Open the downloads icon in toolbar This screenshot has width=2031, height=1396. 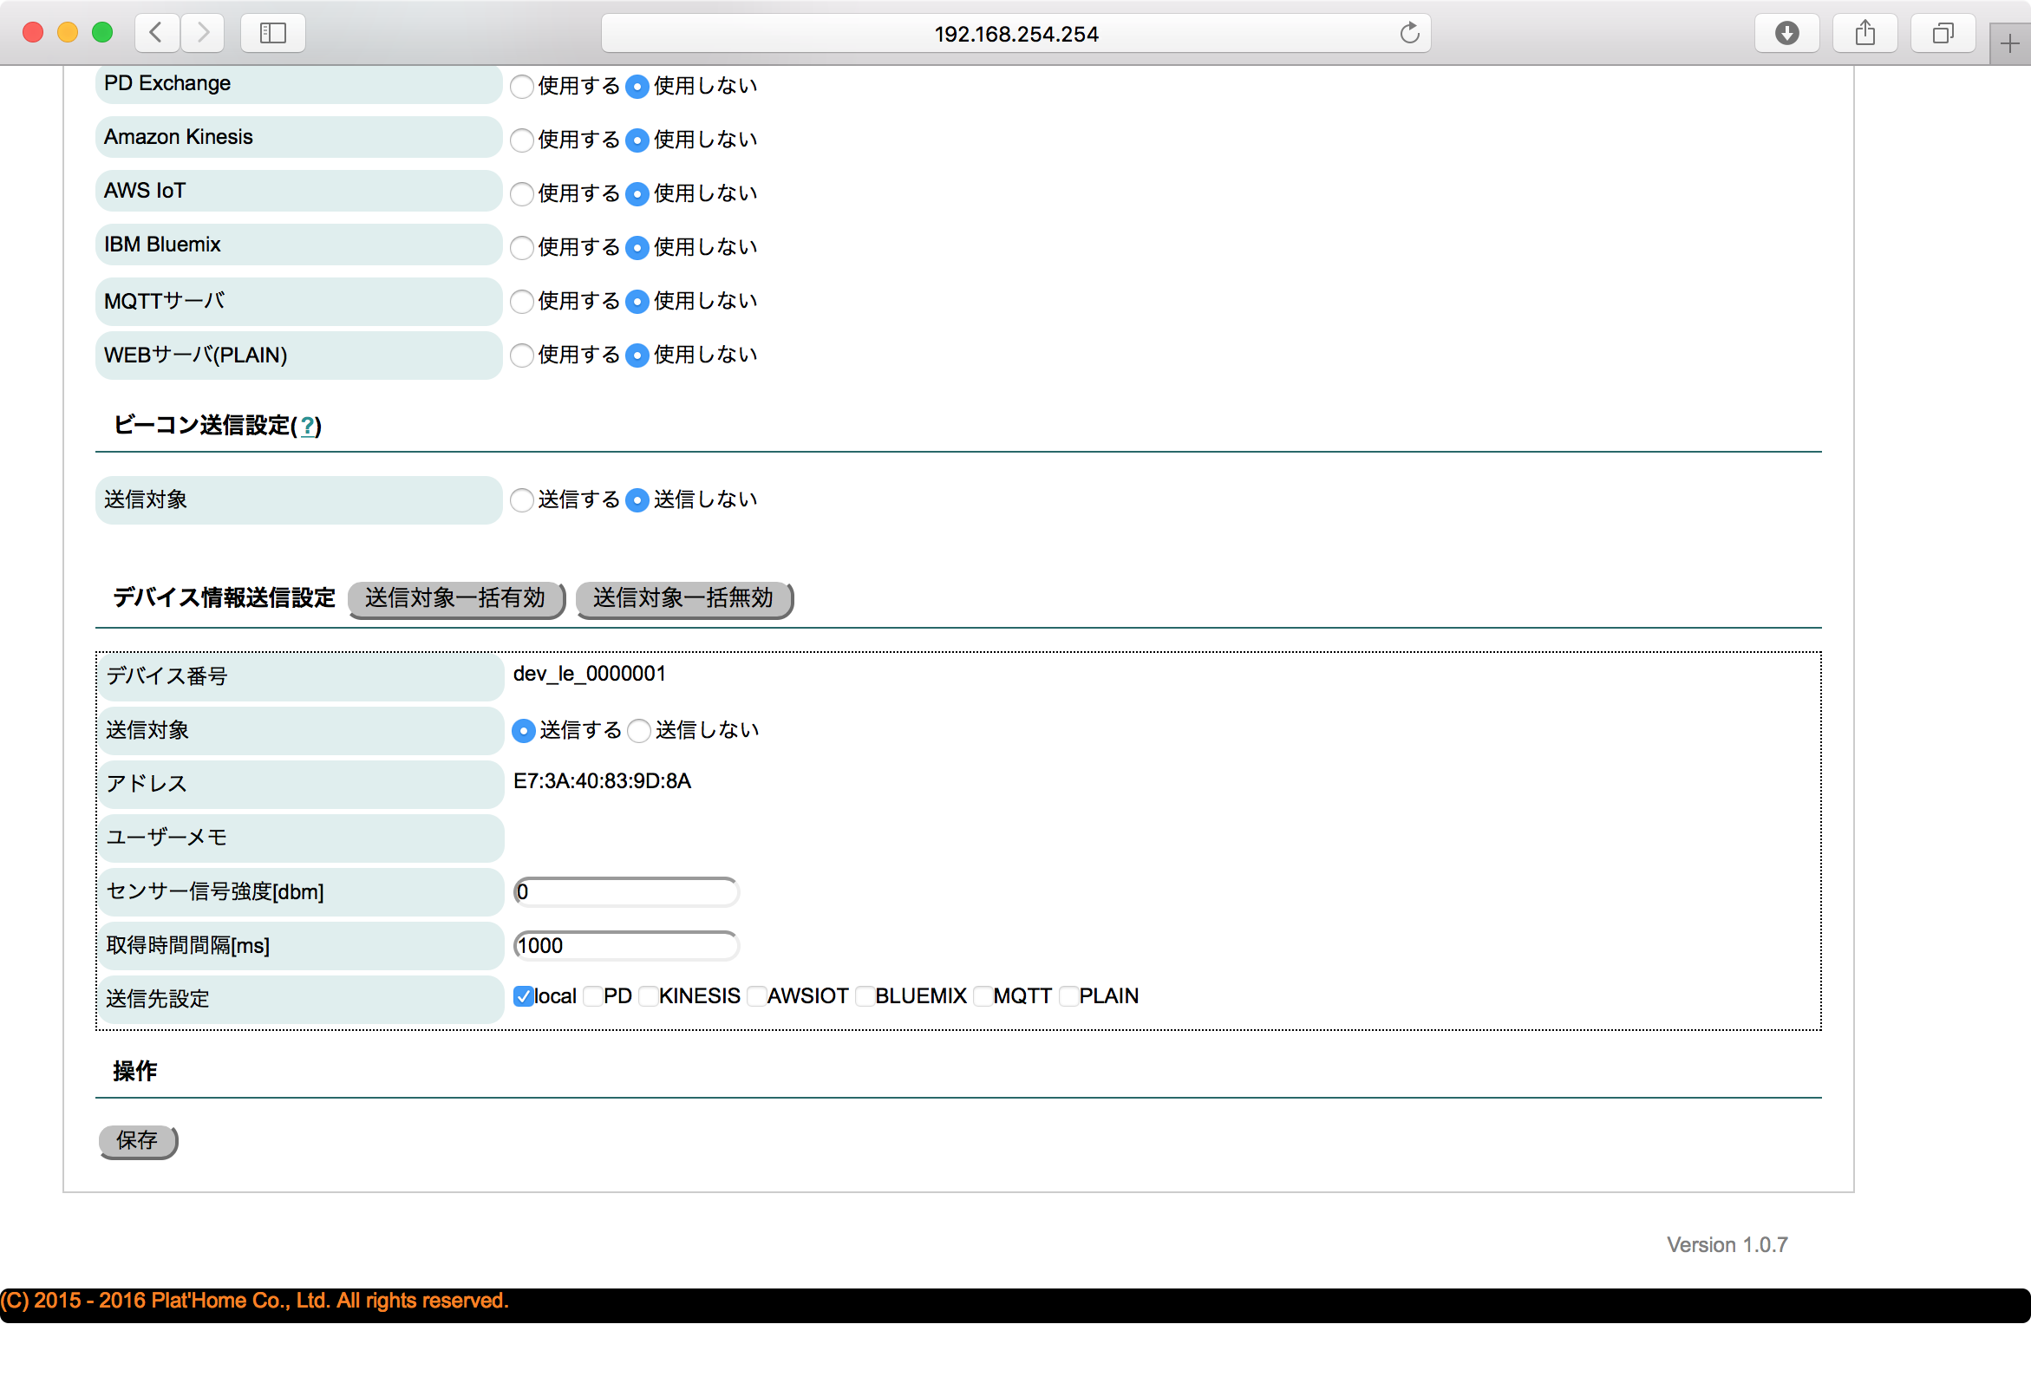1787,33
